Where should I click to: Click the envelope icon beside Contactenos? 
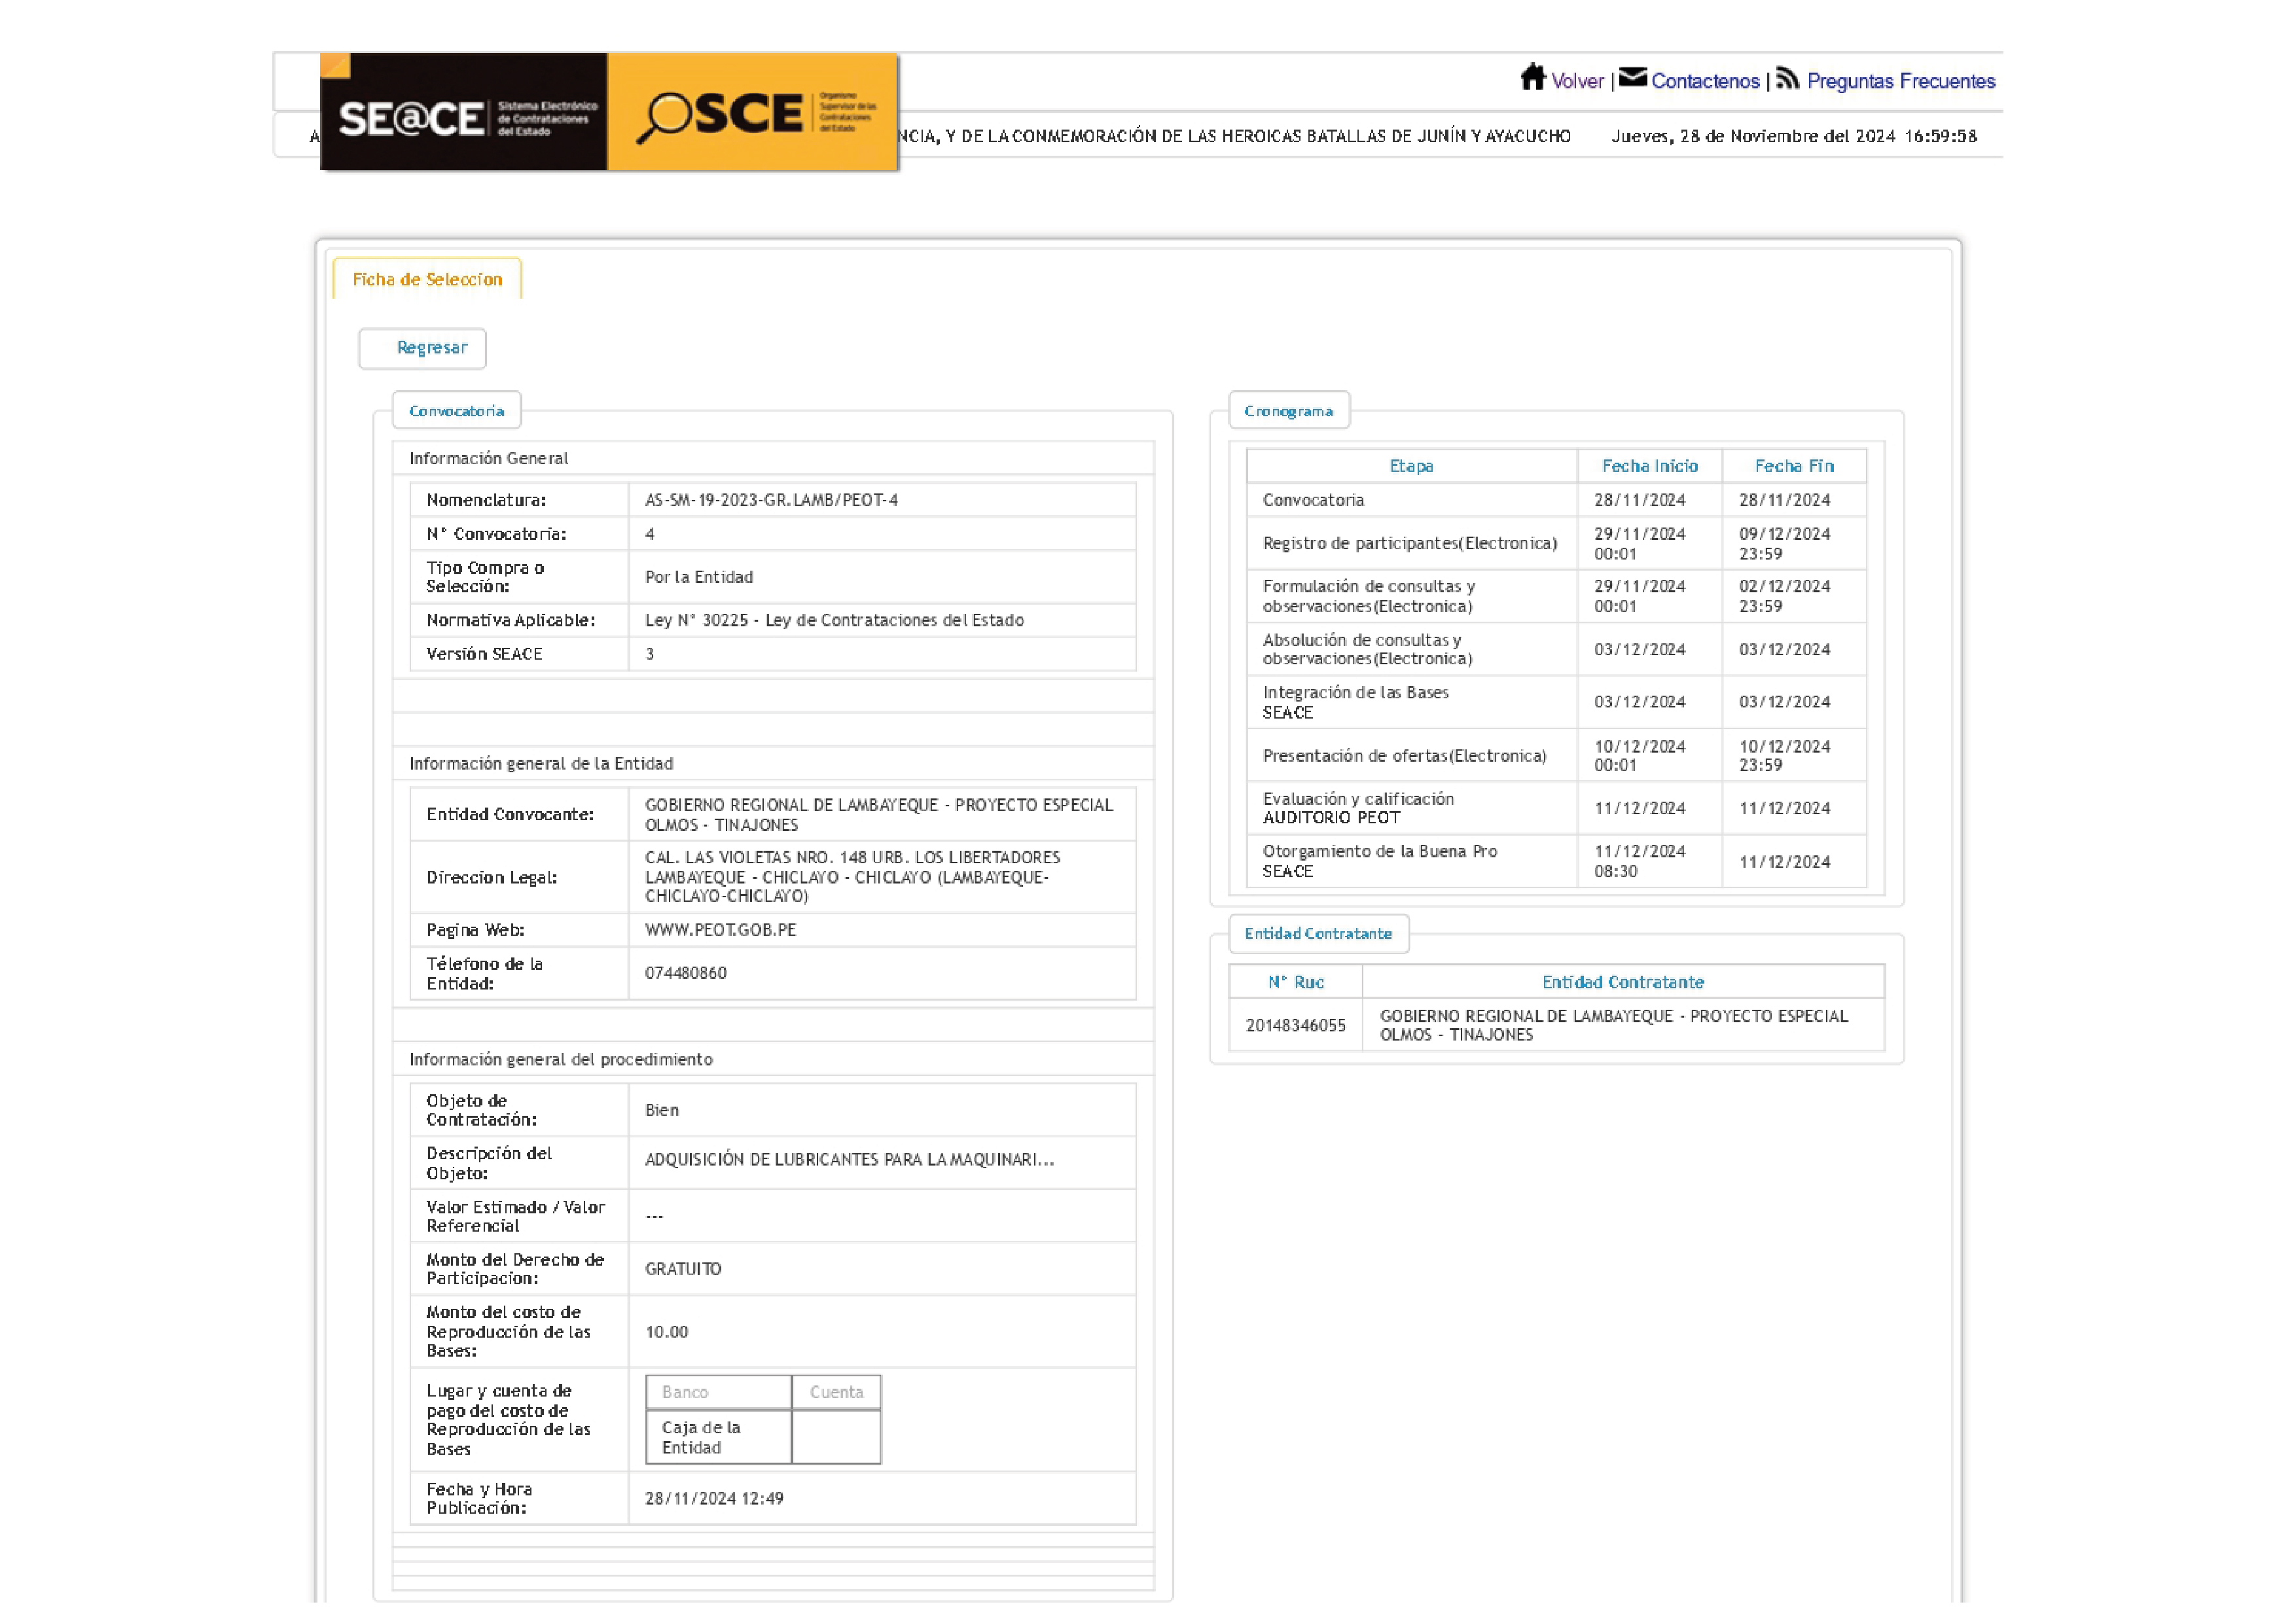(1632, 77)
